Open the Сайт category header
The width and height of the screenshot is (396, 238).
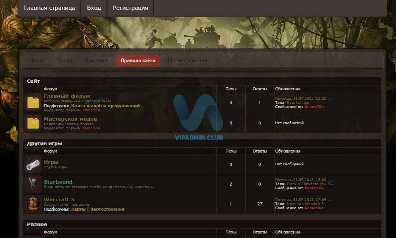(x=33, y=81)
